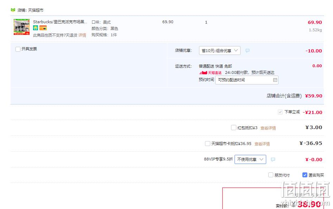The width and height of the screenshot is (333, 209).
Task: Enable the 开具发票 invoice checkbox
Action: coord(18,49)
